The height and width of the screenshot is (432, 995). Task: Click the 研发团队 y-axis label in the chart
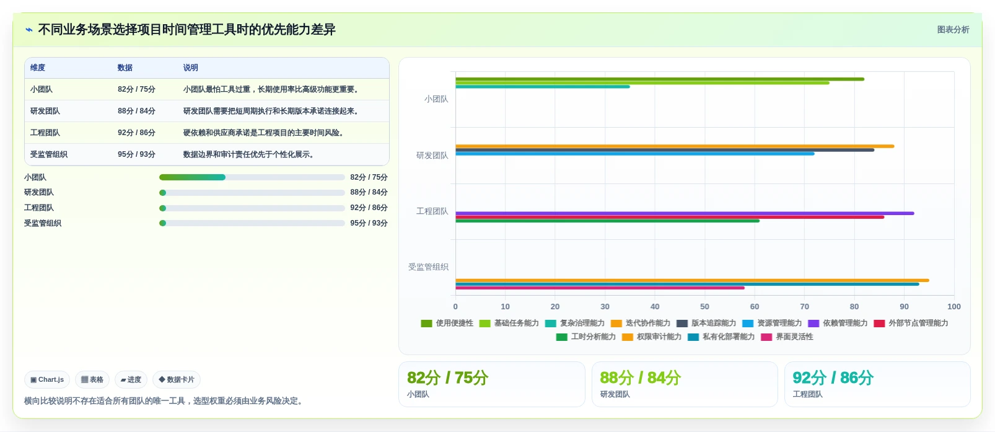click(432, 156)
